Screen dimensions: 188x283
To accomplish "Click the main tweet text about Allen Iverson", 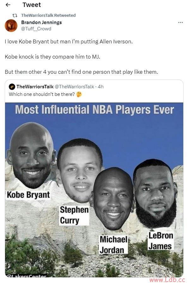I will pyautogui.click(x=81, y=57).
